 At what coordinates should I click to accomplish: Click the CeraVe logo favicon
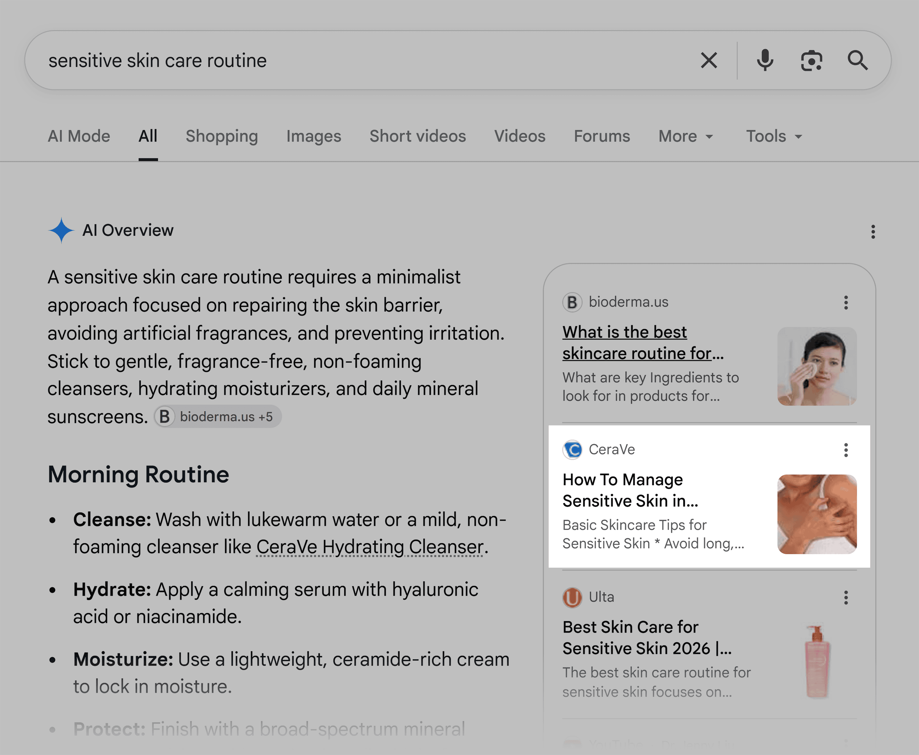coord(572,449)
